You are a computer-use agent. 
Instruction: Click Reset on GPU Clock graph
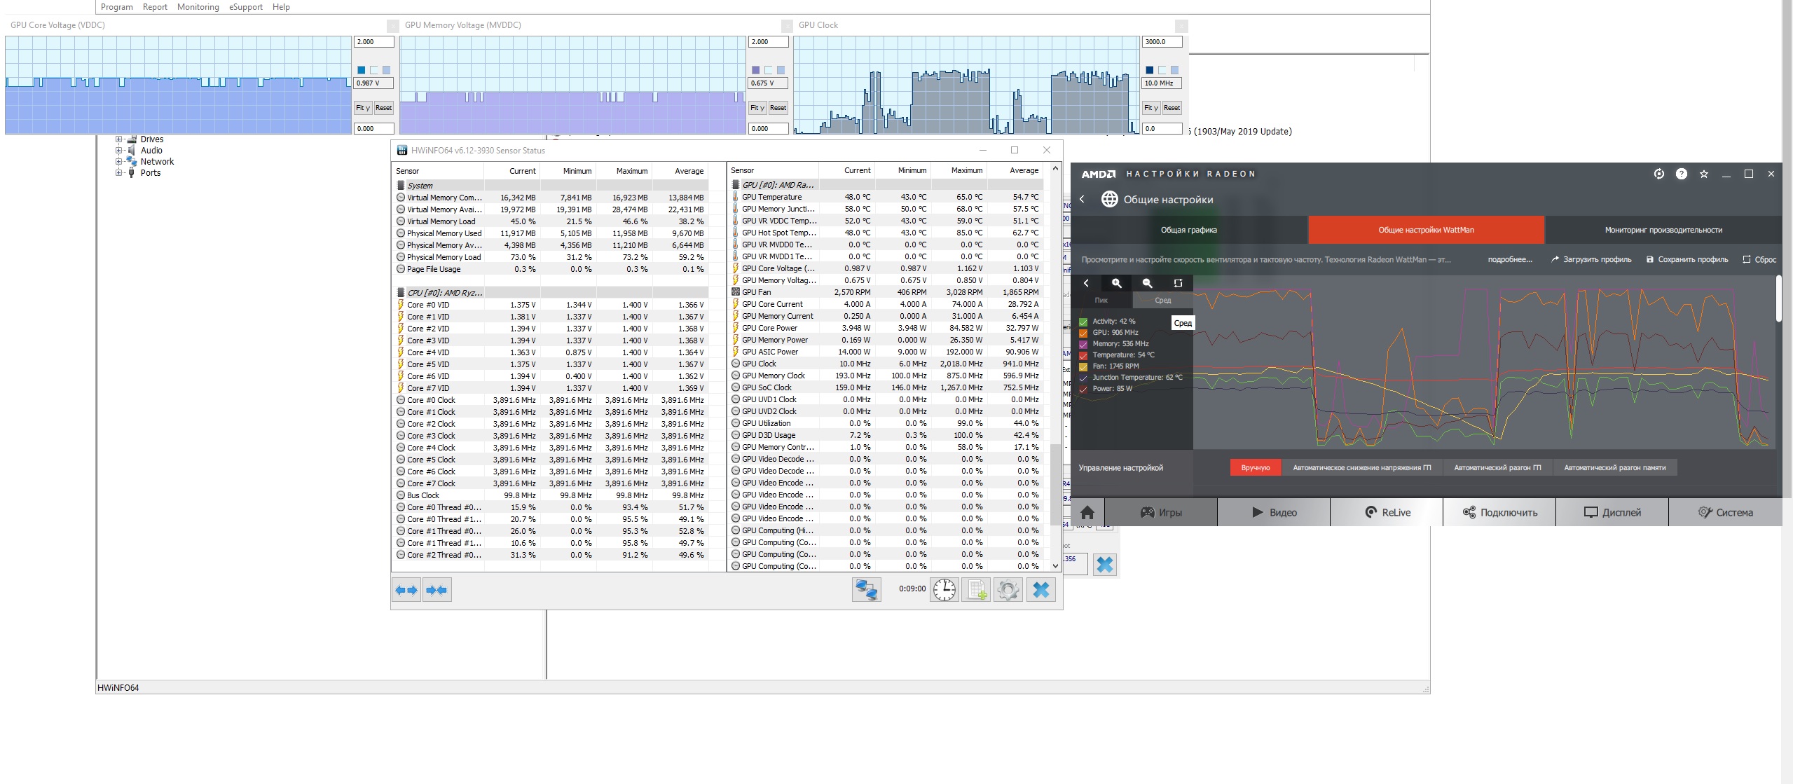(1172, 108)
